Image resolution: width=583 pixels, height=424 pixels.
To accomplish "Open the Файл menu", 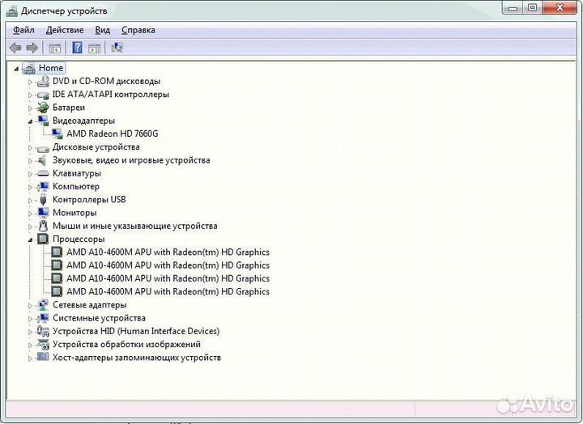I will [23, 30].
